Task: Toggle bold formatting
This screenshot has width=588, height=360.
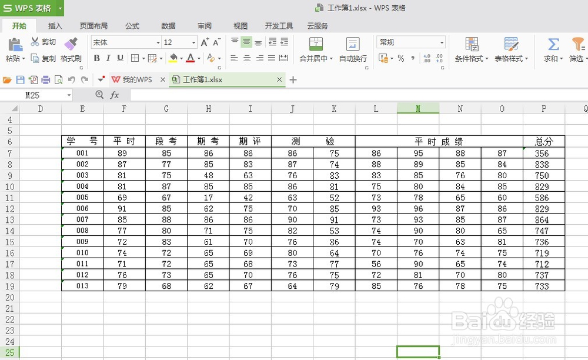Action: (97, 58)
